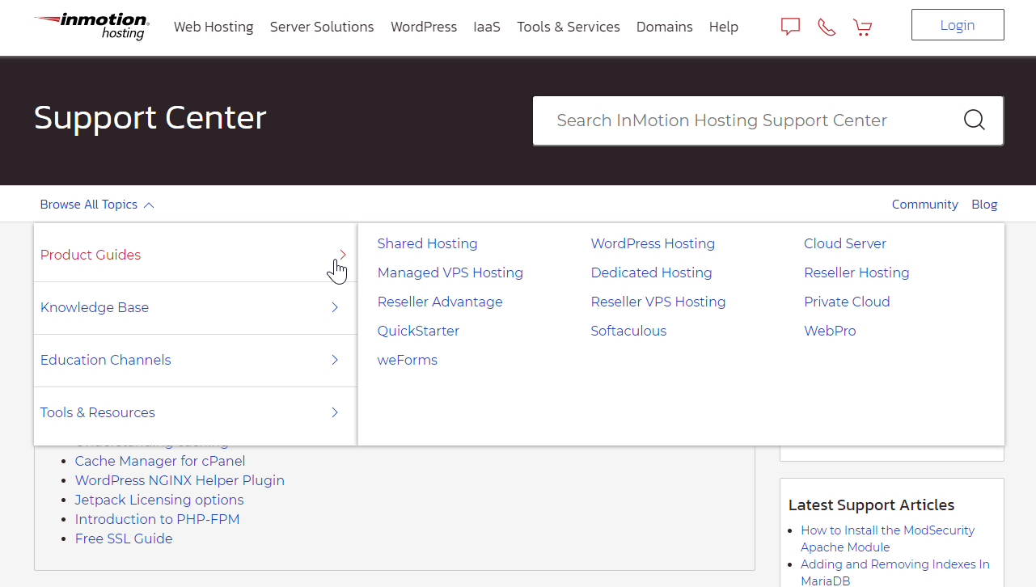Click the Login button

pos(957,24)
